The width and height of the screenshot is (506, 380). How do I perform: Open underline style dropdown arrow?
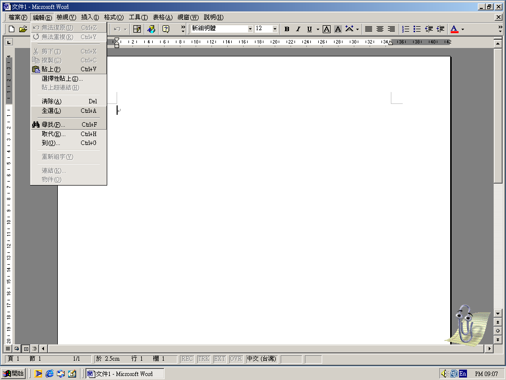[318, 29]
